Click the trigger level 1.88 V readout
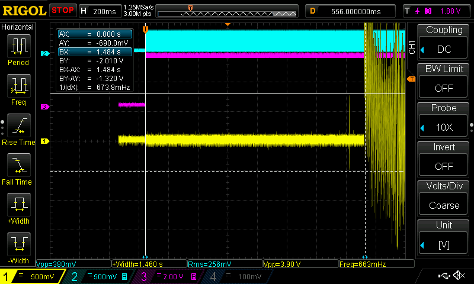 pos(450,11)
